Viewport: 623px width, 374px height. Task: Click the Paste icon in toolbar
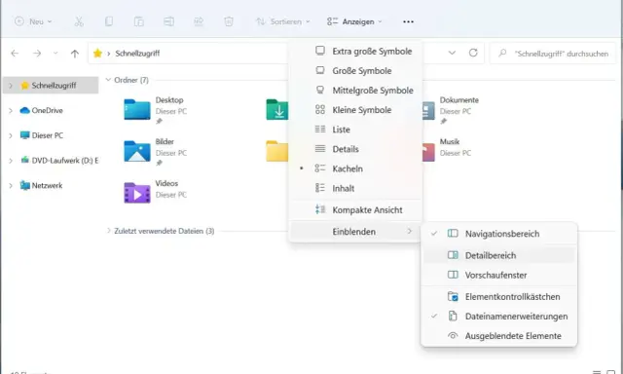coord(138,21)
